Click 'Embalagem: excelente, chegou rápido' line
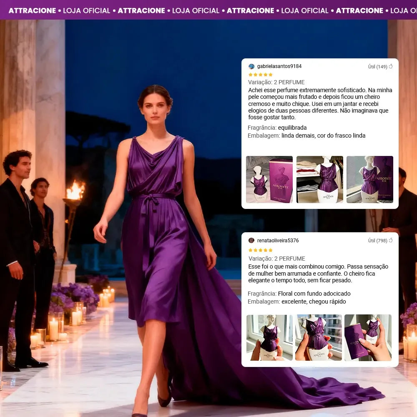The height and width of the screenshot is (417, 417). [297, 301]
